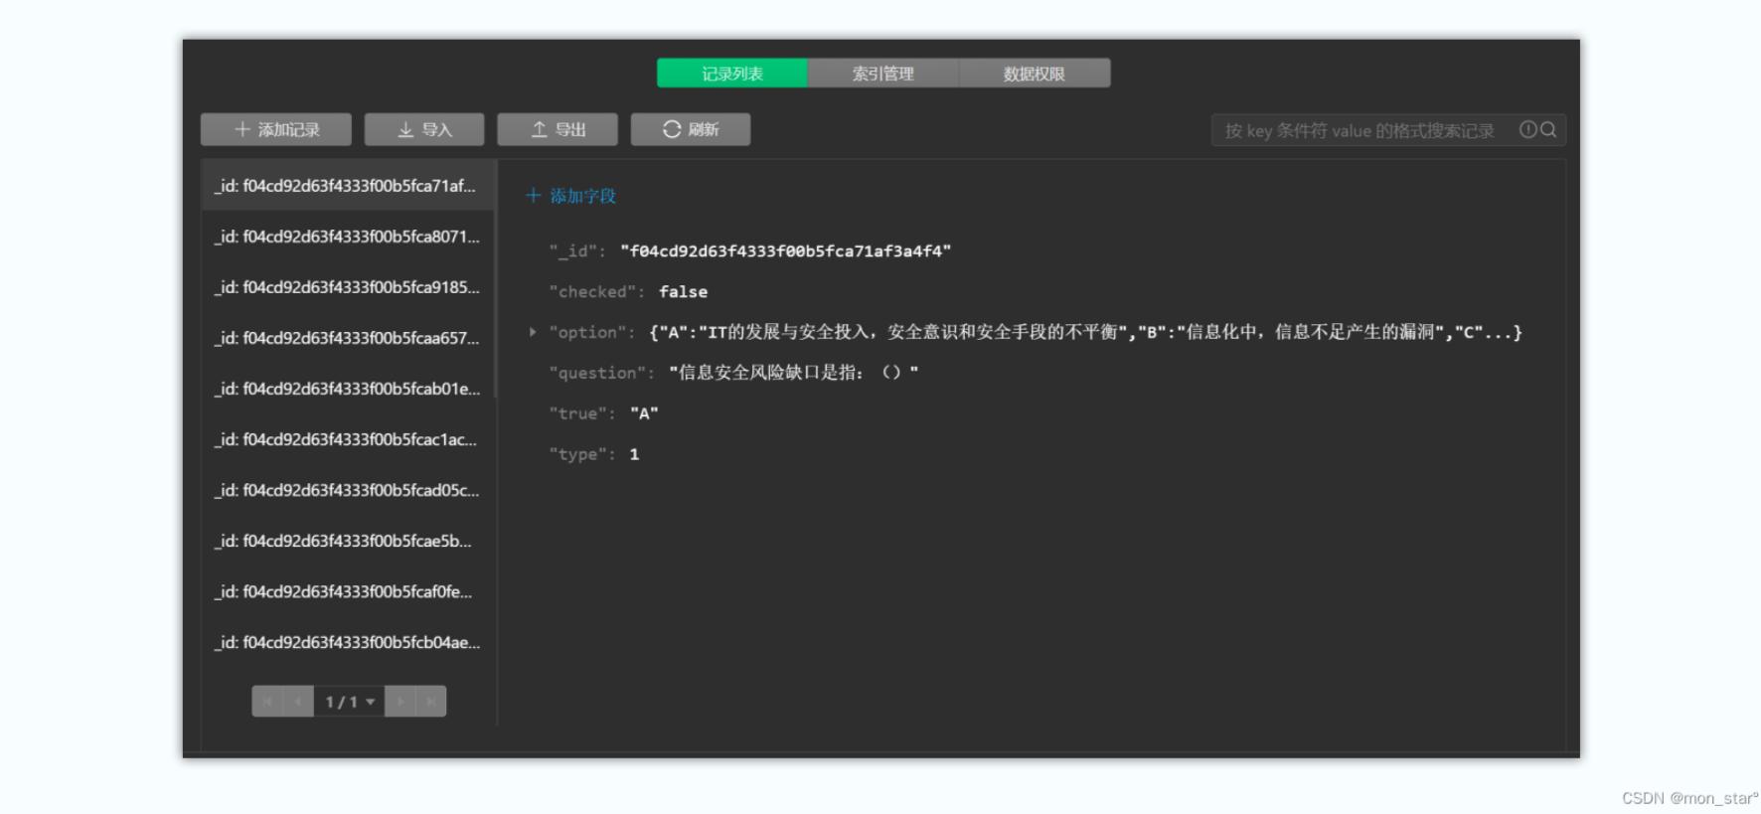Click the magnifier search icon
This screenshot has width=1761, height=814.
(x=1548, y=129)
